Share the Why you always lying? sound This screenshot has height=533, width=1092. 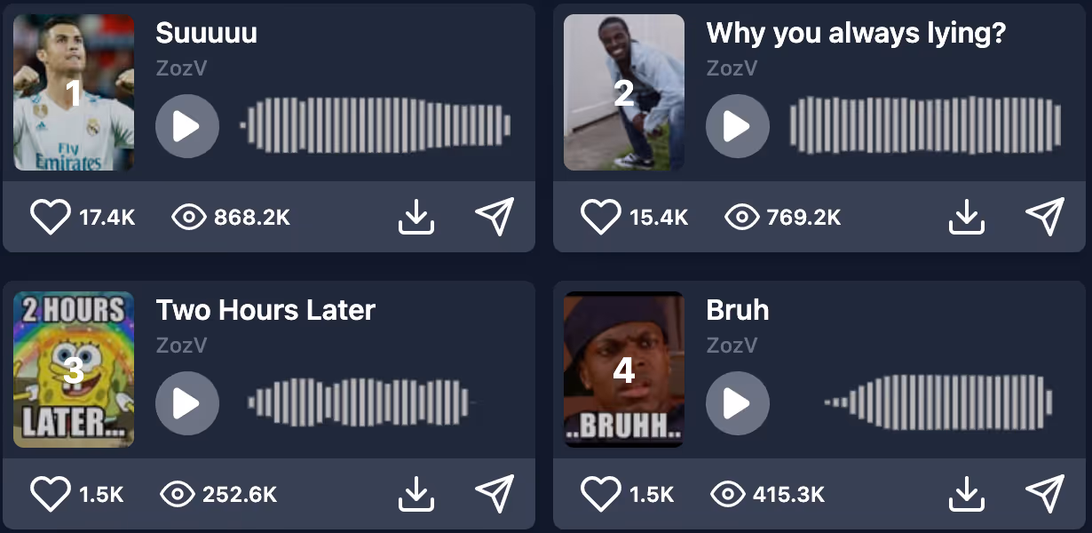click(x=1045, y=217)
